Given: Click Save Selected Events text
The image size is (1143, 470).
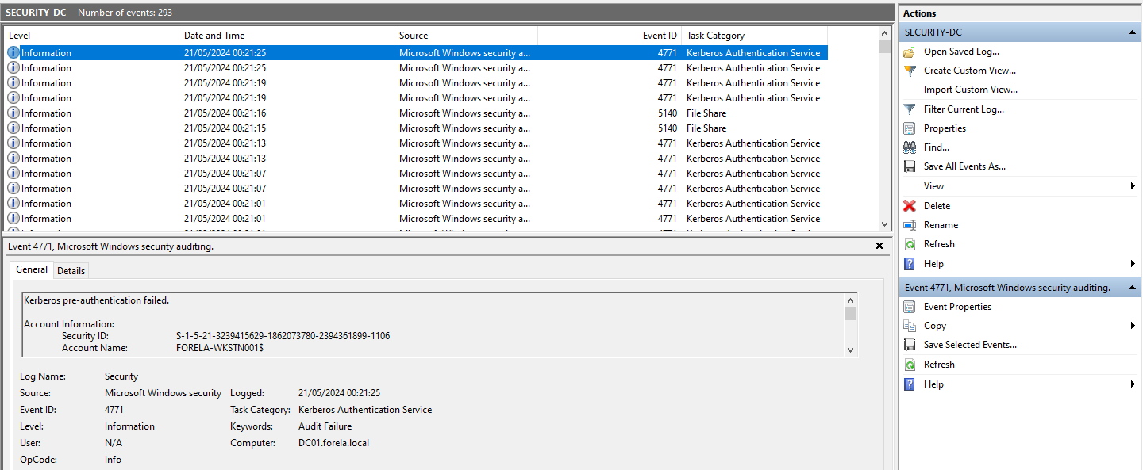Looking at the screenshot, I should [970, 345].
